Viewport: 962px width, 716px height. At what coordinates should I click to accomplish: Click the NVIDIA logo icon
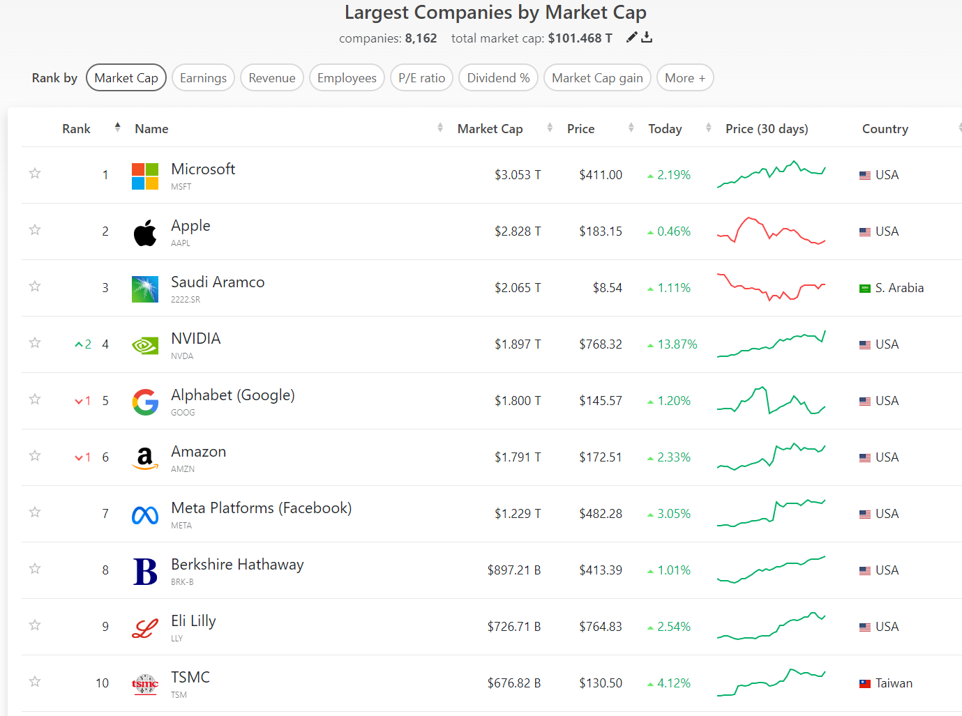[x=145, y=346]
